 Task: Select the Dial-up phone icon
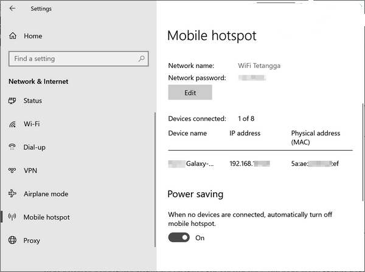pos(12,147)
